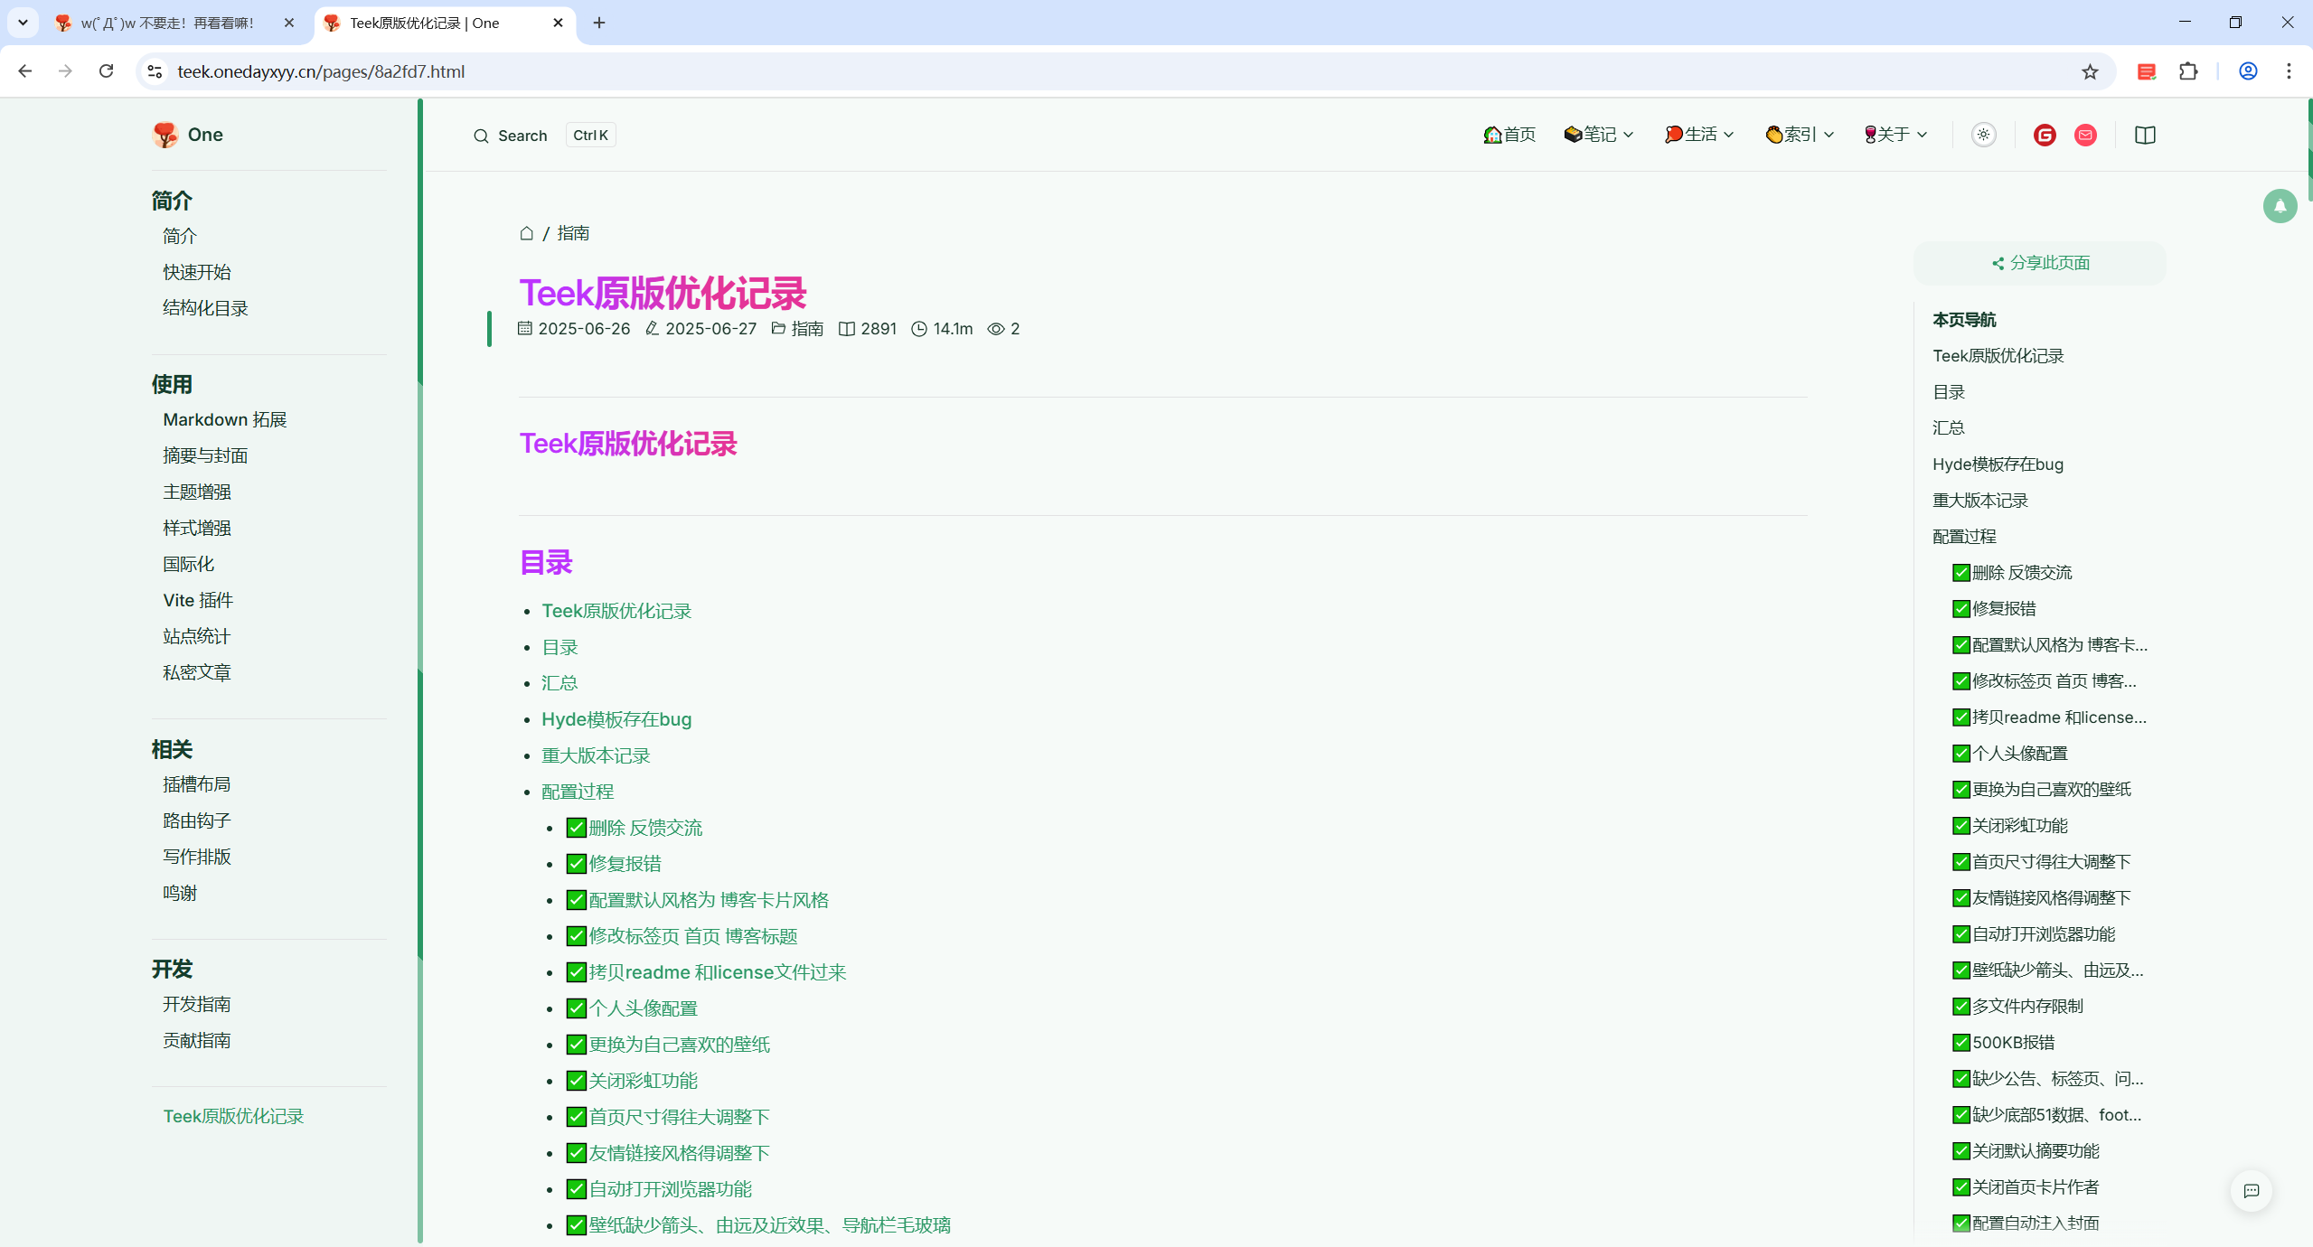This screenshot has height=1247, width=2313.
Task: Click the share icon in 分享此页面
Action: (x=1998, y=263)
